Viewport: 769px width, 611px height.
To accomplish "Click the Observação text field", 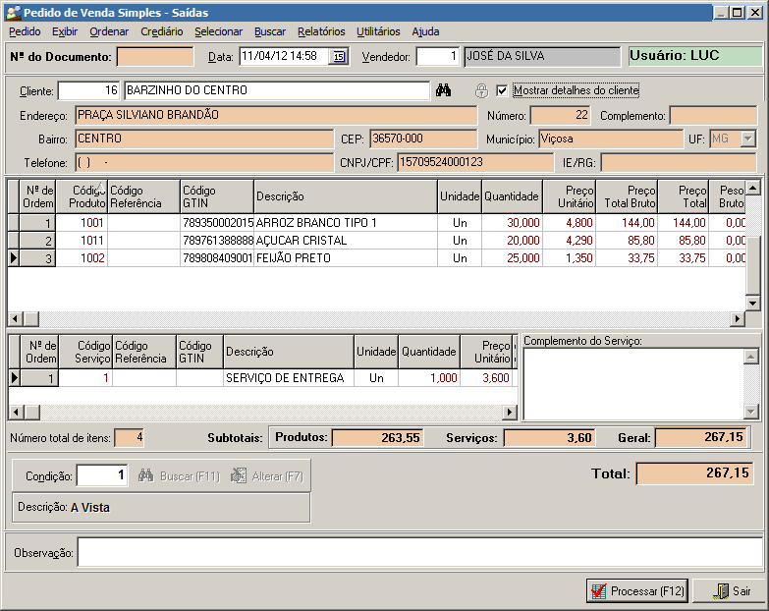I will (x=419, y=553).
